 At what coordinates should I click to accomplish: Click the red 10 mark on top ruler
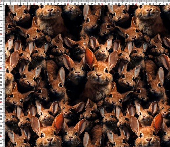pyautogui.click(x=34, y=4)
